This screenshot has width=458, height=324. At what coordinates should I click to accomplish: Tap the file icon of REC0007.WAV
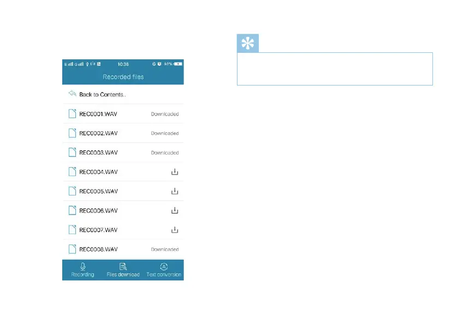pyautogui.click(x=72, y=230)
